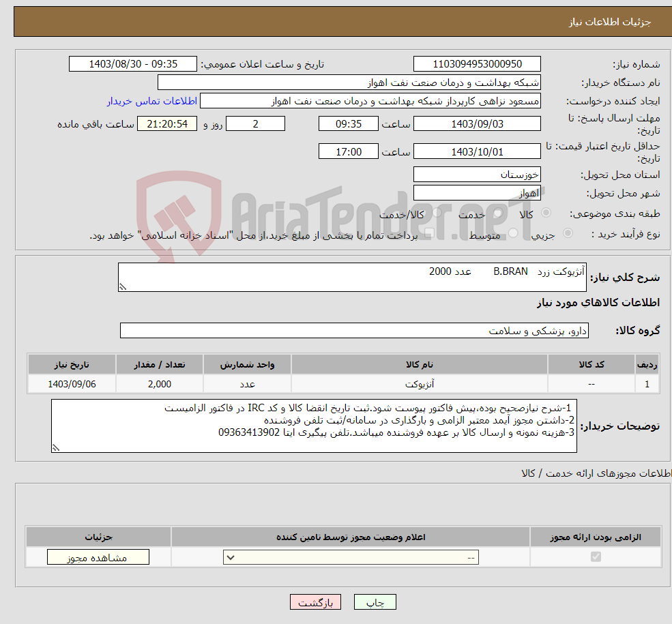
Task: Click the need date cell 1403/09/06
Action: 72,384
